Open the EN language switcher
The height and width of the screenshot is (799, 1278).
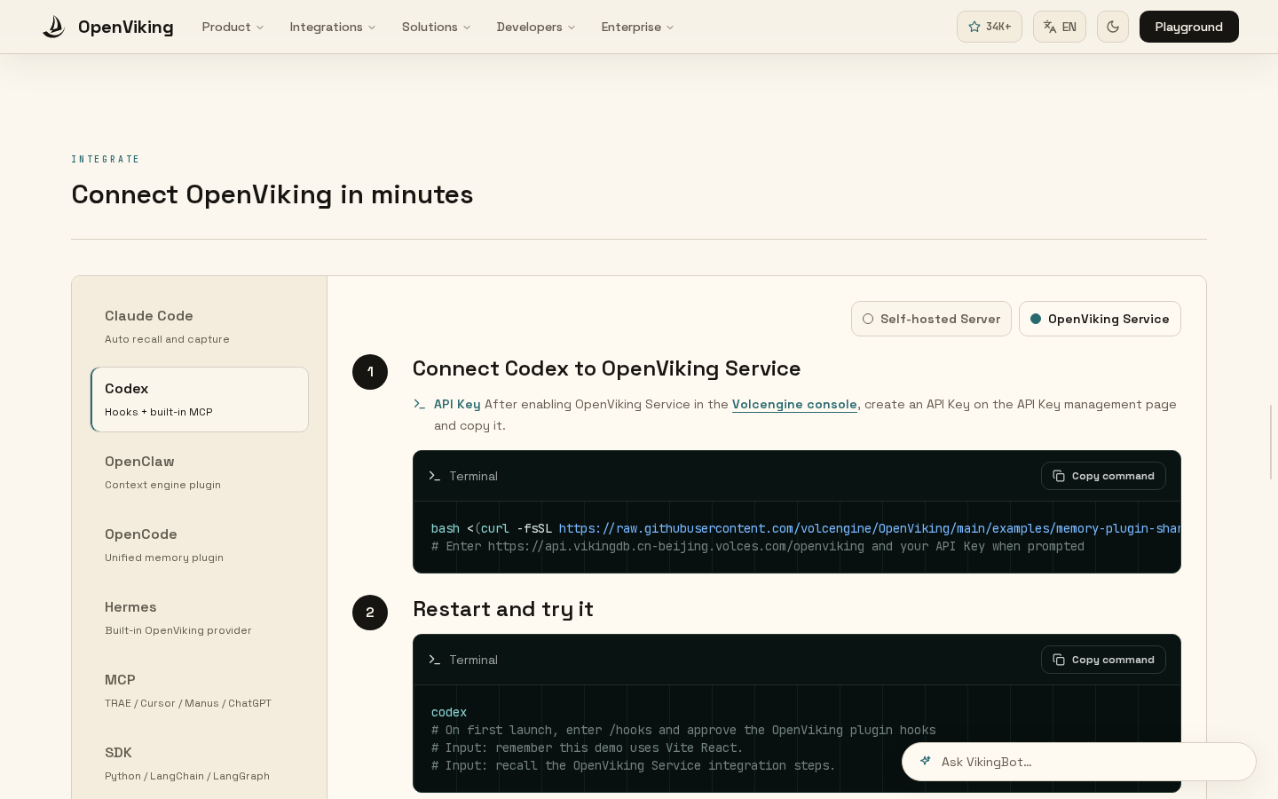(1060, 27)
